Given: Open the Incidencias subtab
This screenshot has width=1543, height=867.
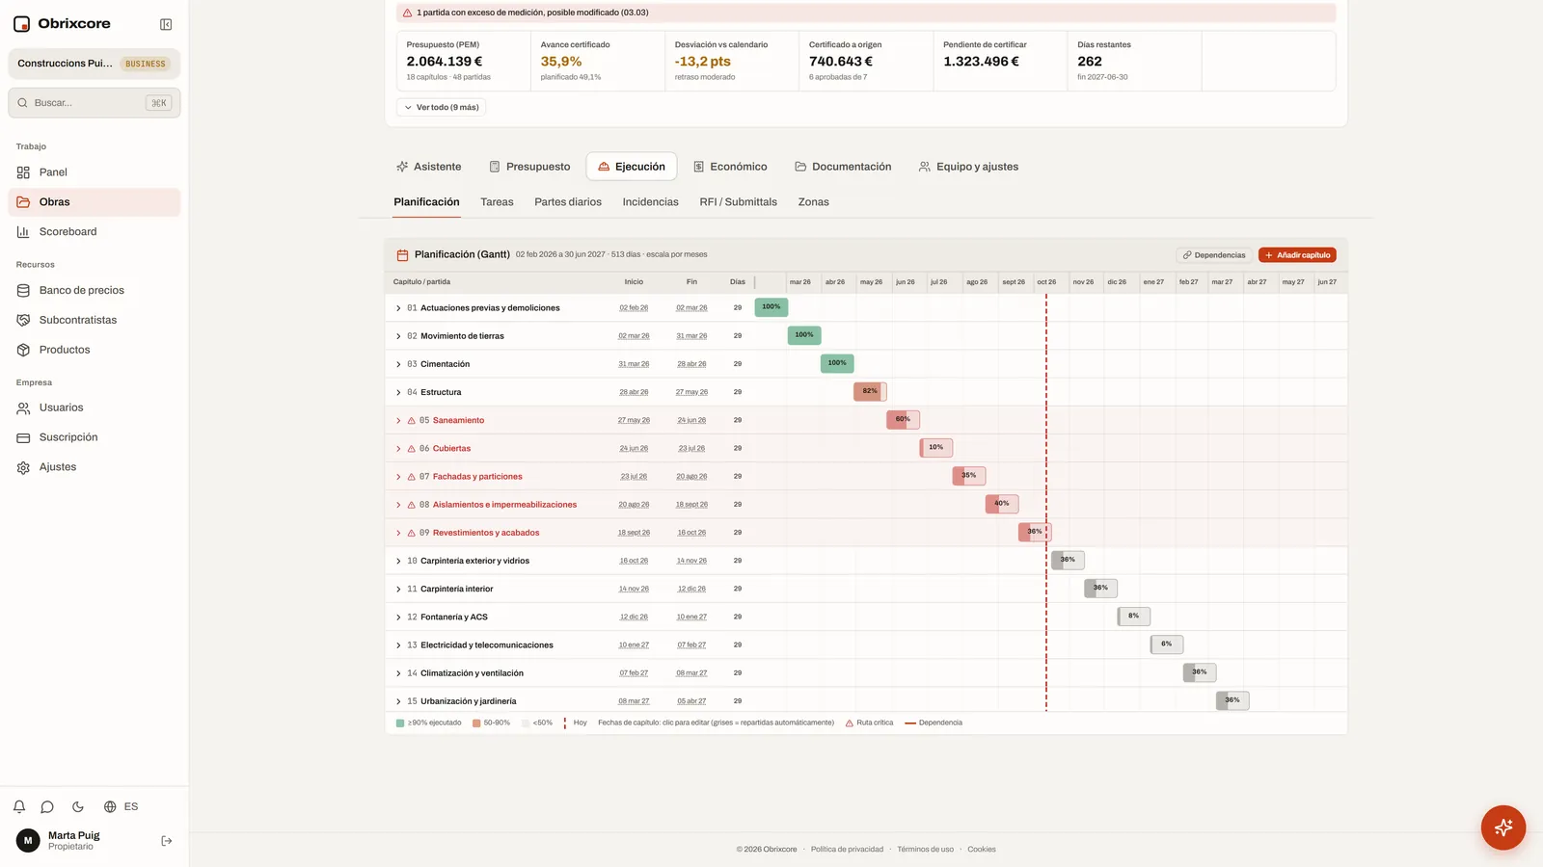Looking at the screenshot, I should (x=650, y=202).
